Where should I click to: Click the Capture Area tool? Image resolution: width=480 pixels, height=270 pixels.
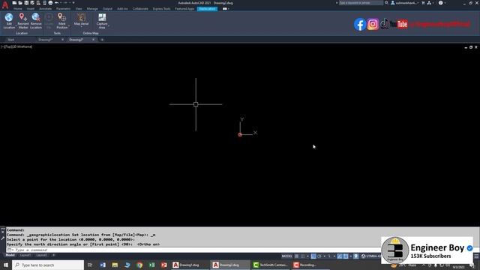[x=102, y=21]
